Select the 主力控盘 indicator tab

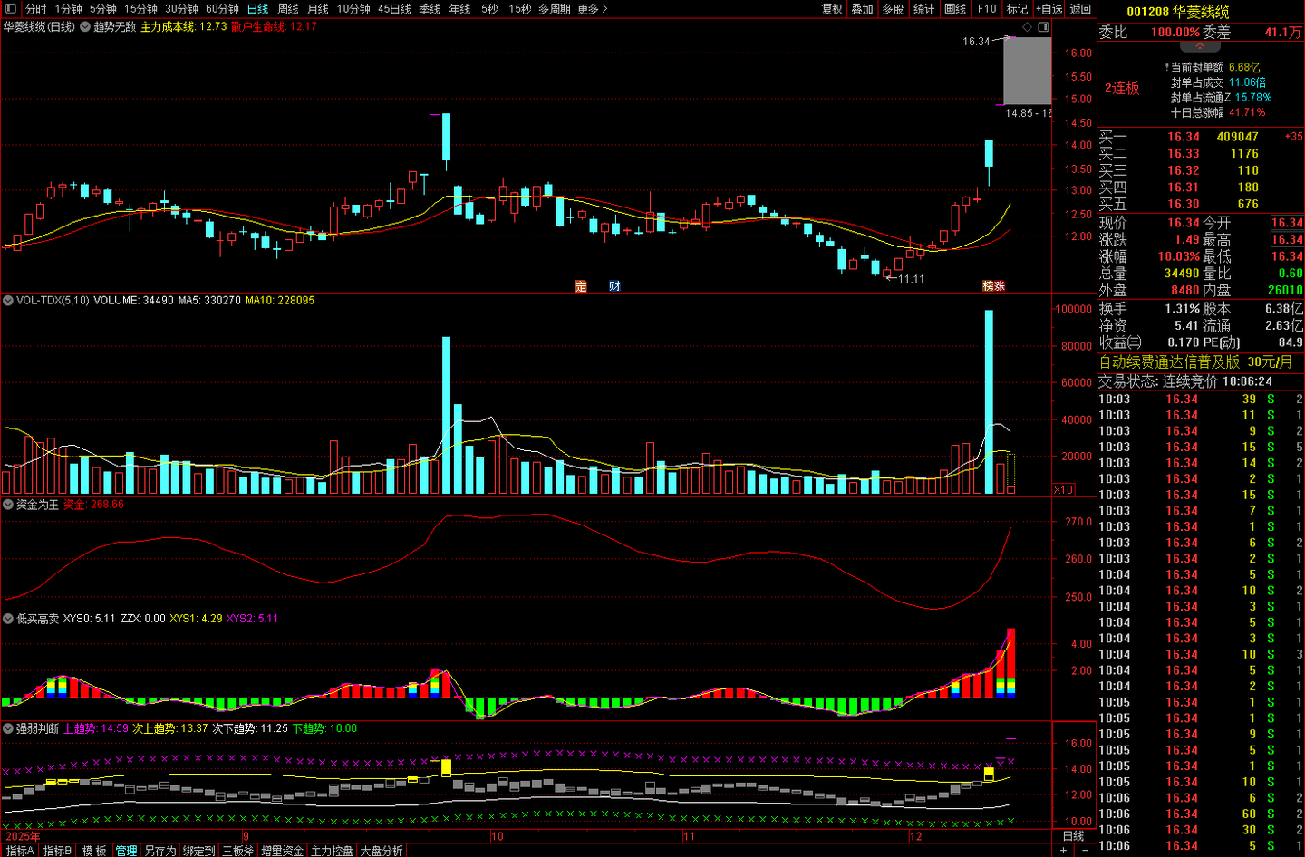click(x=332, y=851)
